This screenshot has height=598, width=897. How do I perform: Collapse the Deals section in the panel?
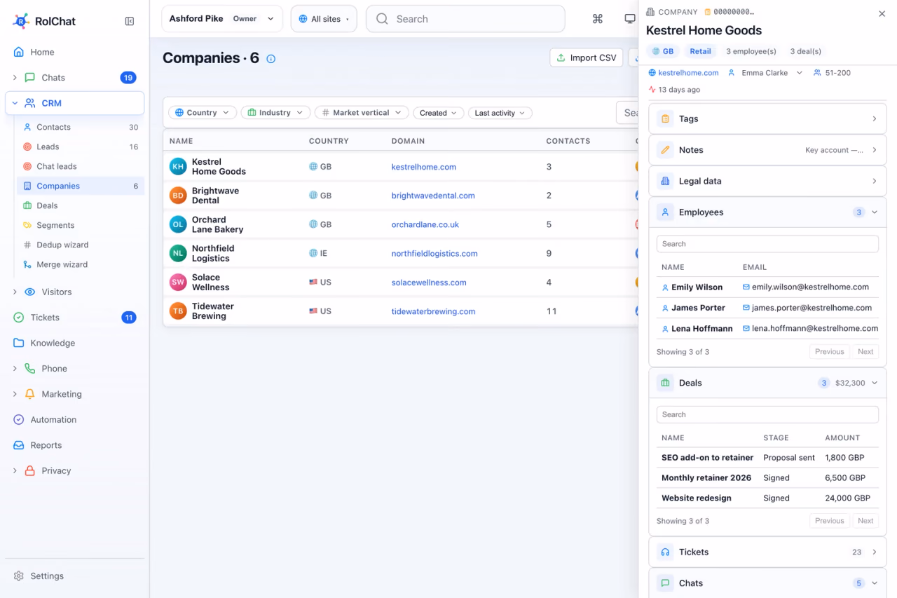(x=768, y=383)
